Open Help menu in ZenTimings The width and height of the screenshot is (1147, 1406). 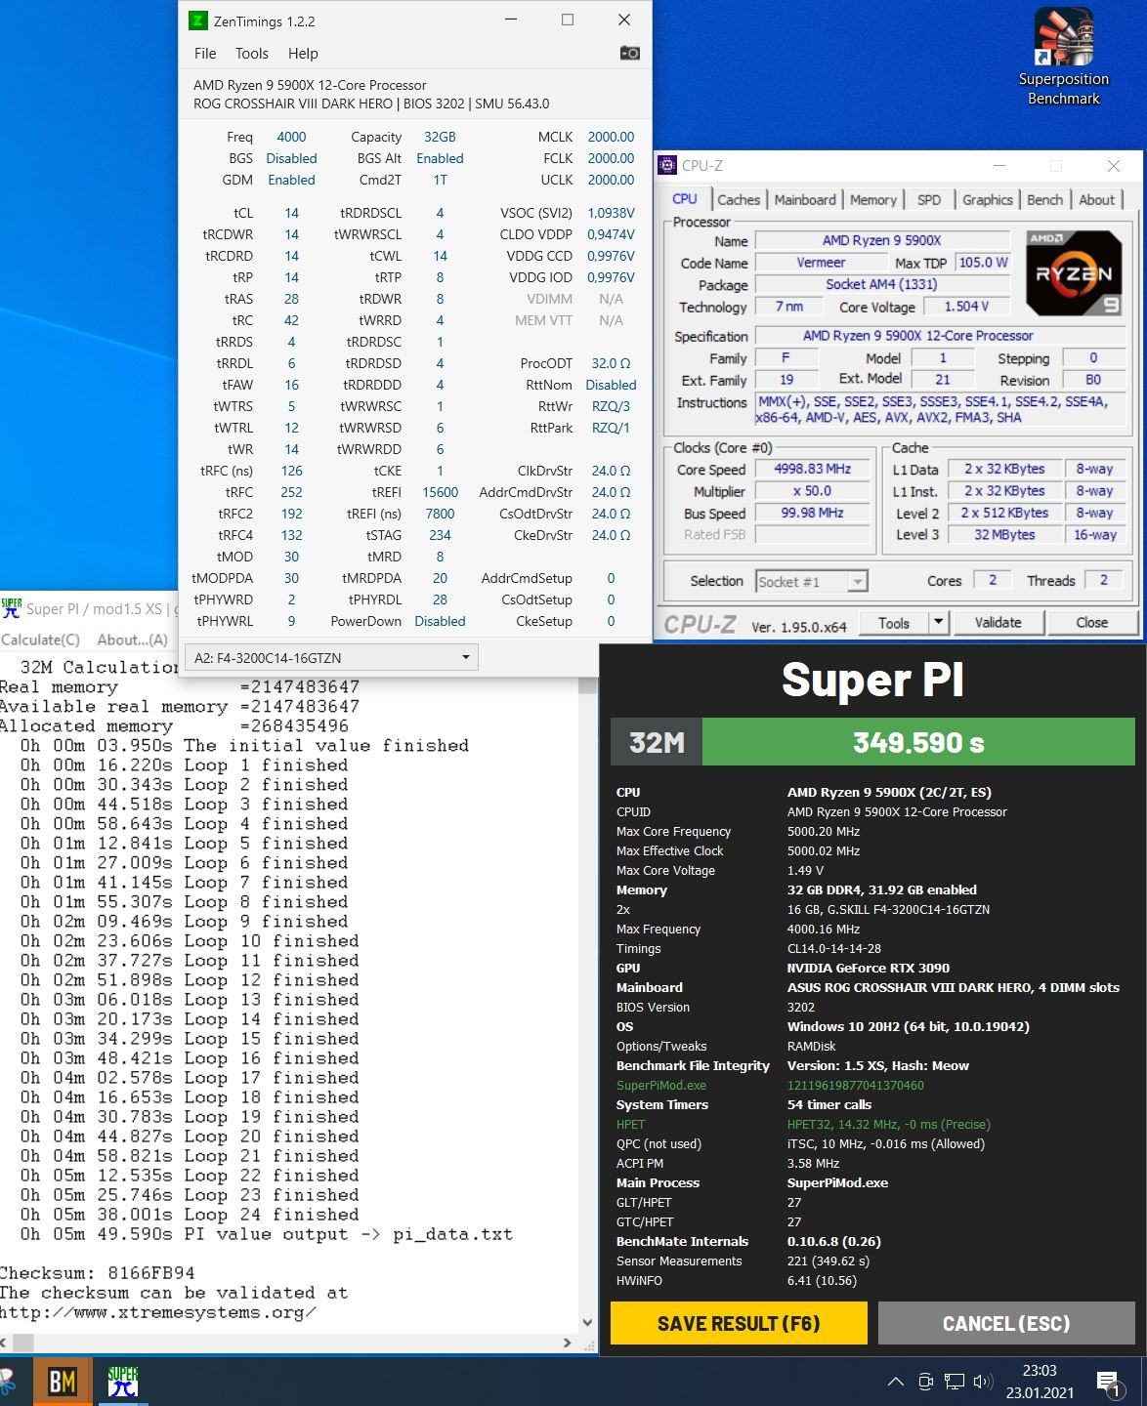pos(303,53)
